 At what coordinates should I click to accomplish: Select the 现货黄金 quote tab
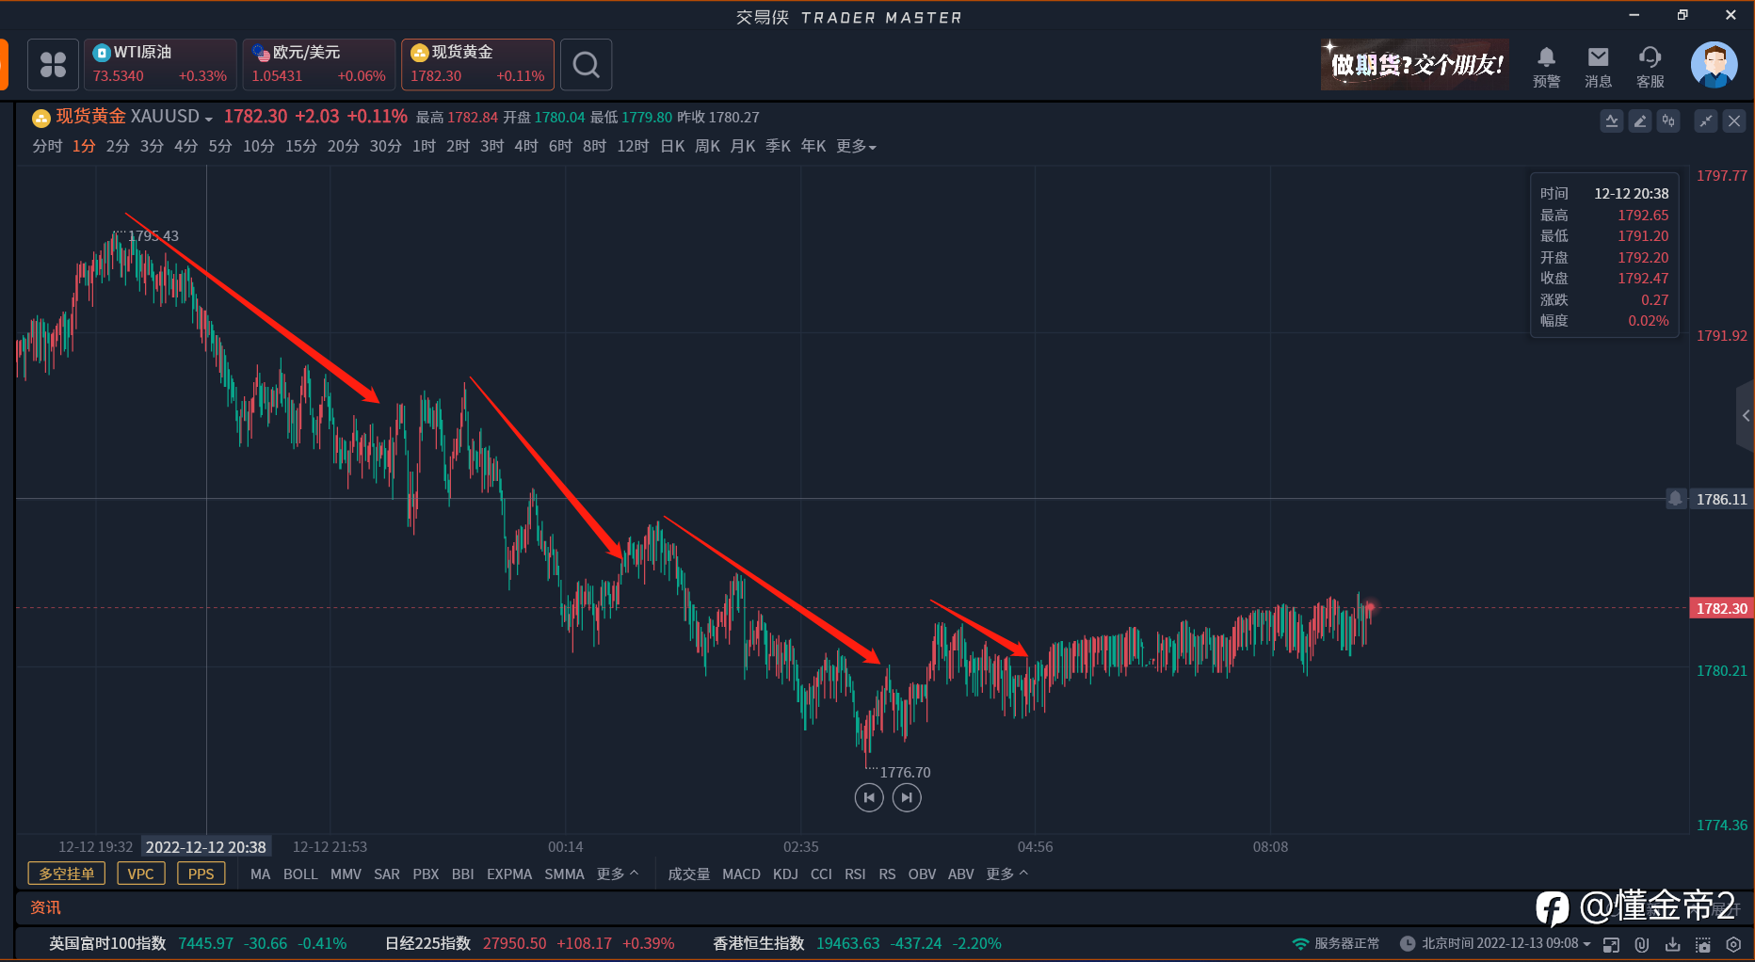click(x=478, y=64)
